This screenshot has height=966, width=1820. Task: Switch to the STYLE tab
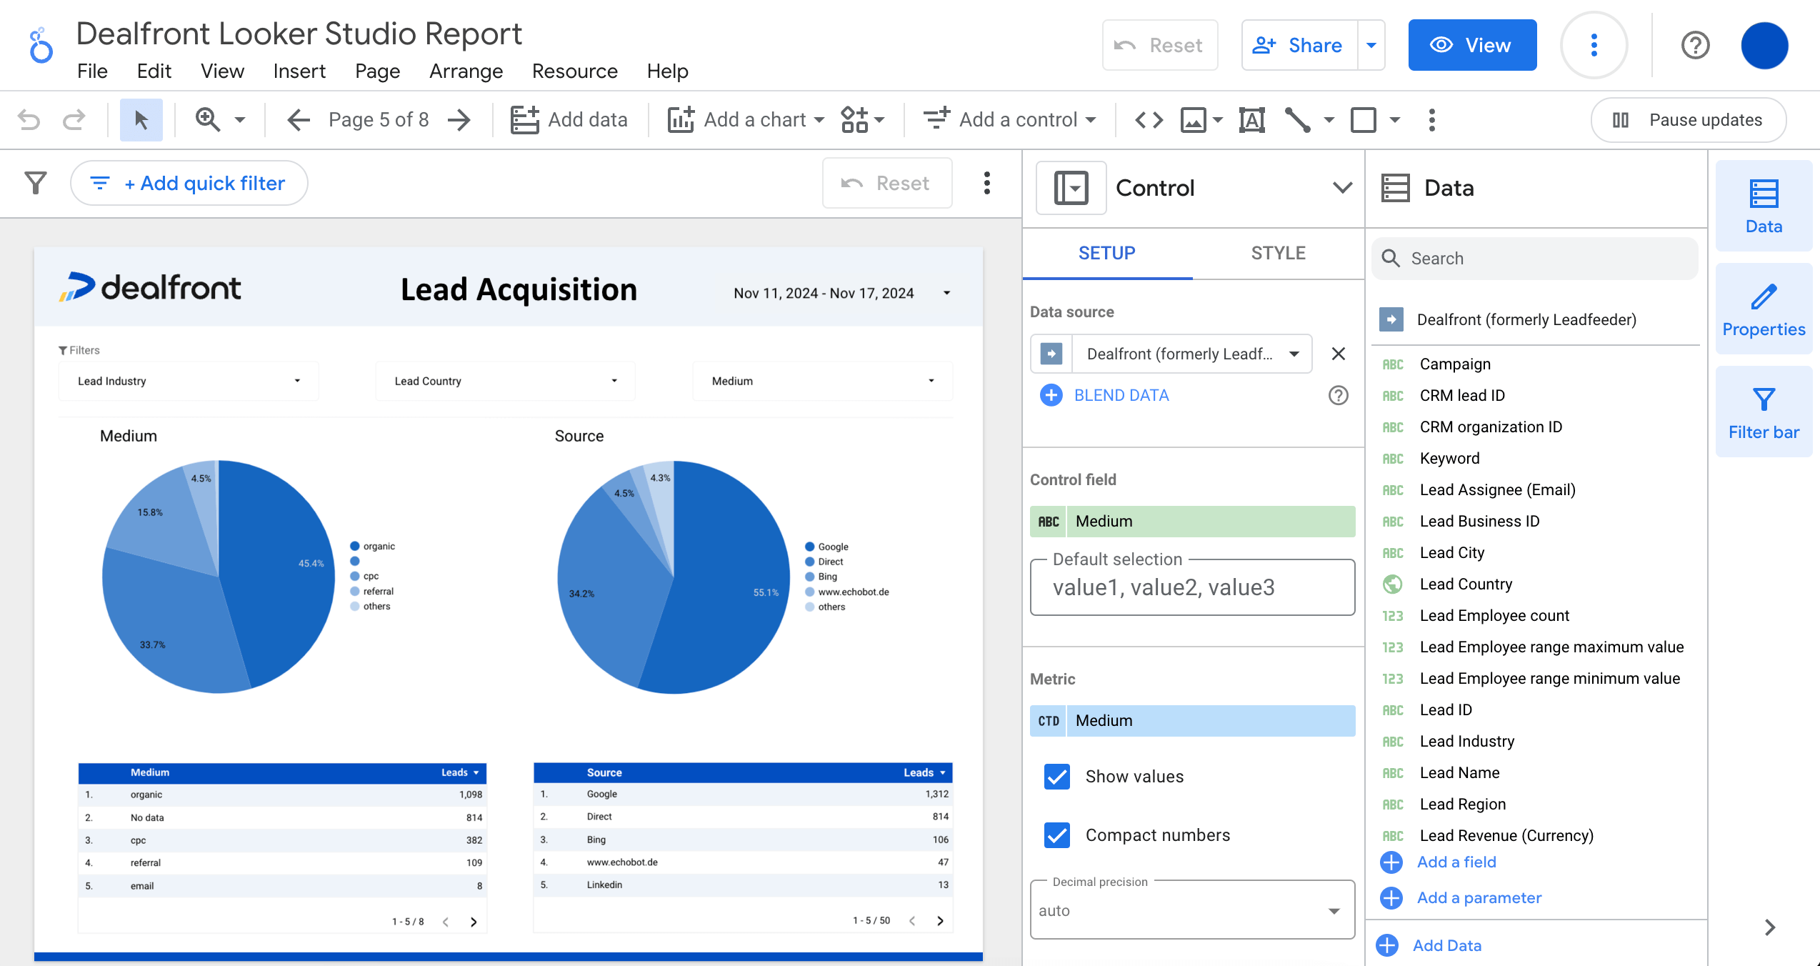click(x=1278, y=253)
